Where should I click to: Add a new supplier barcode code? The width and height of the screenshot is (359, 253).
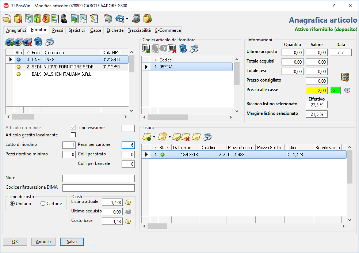[x=146, y=48]
